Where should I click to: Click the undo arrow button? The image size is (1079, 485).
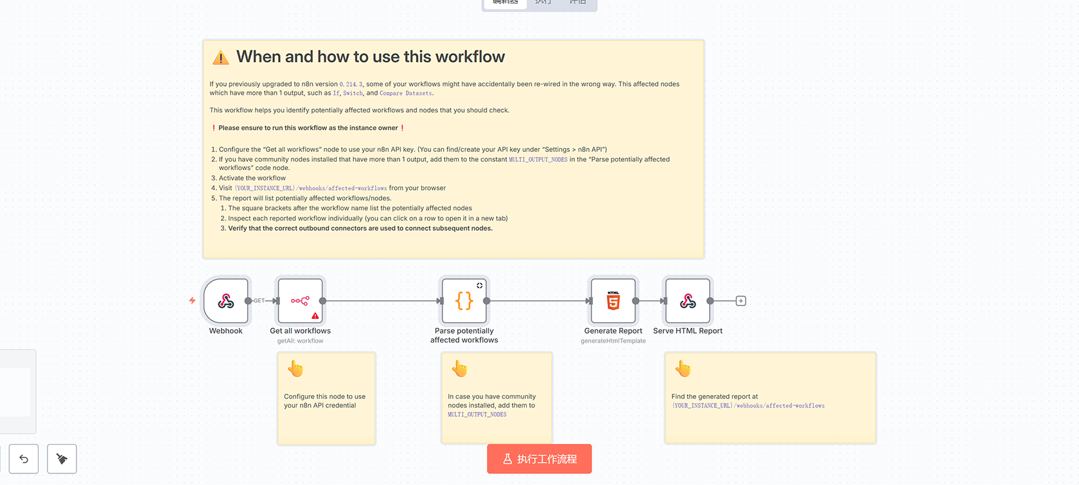[x=24, y=459]
